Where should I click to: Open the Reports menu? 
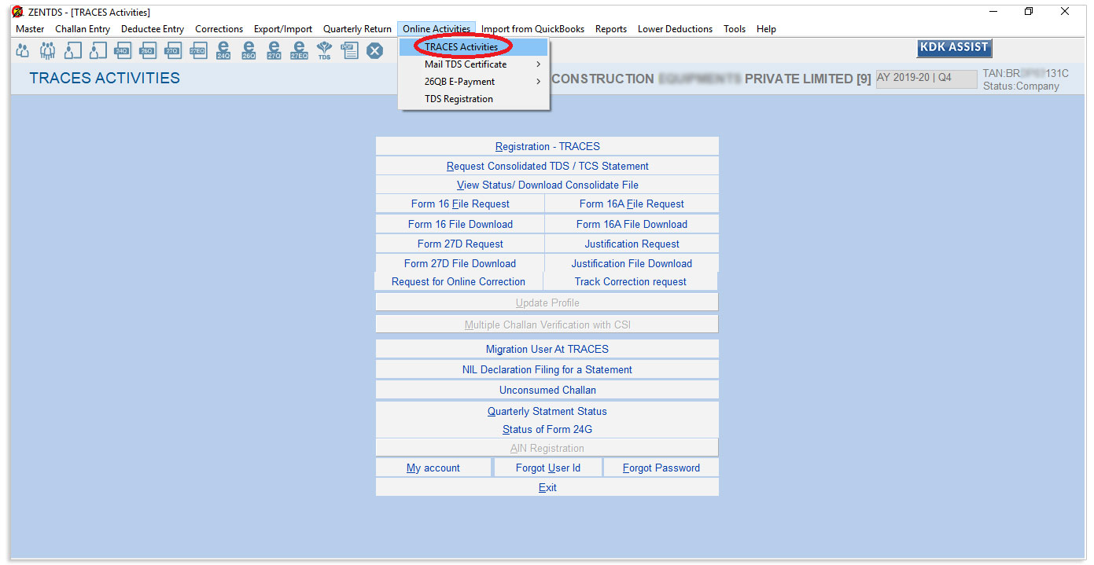[x=611, y=29]
